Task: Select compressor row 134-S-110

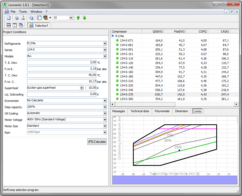Action: pyautogui.click(x=174, y=58)
